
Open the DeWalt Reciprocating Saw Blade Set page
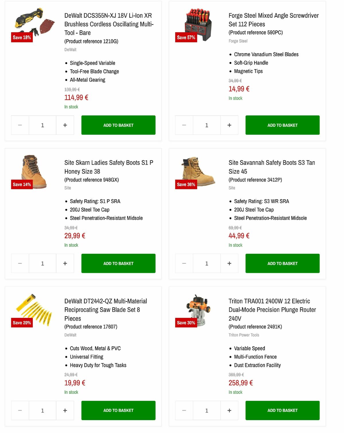[105, 310]
